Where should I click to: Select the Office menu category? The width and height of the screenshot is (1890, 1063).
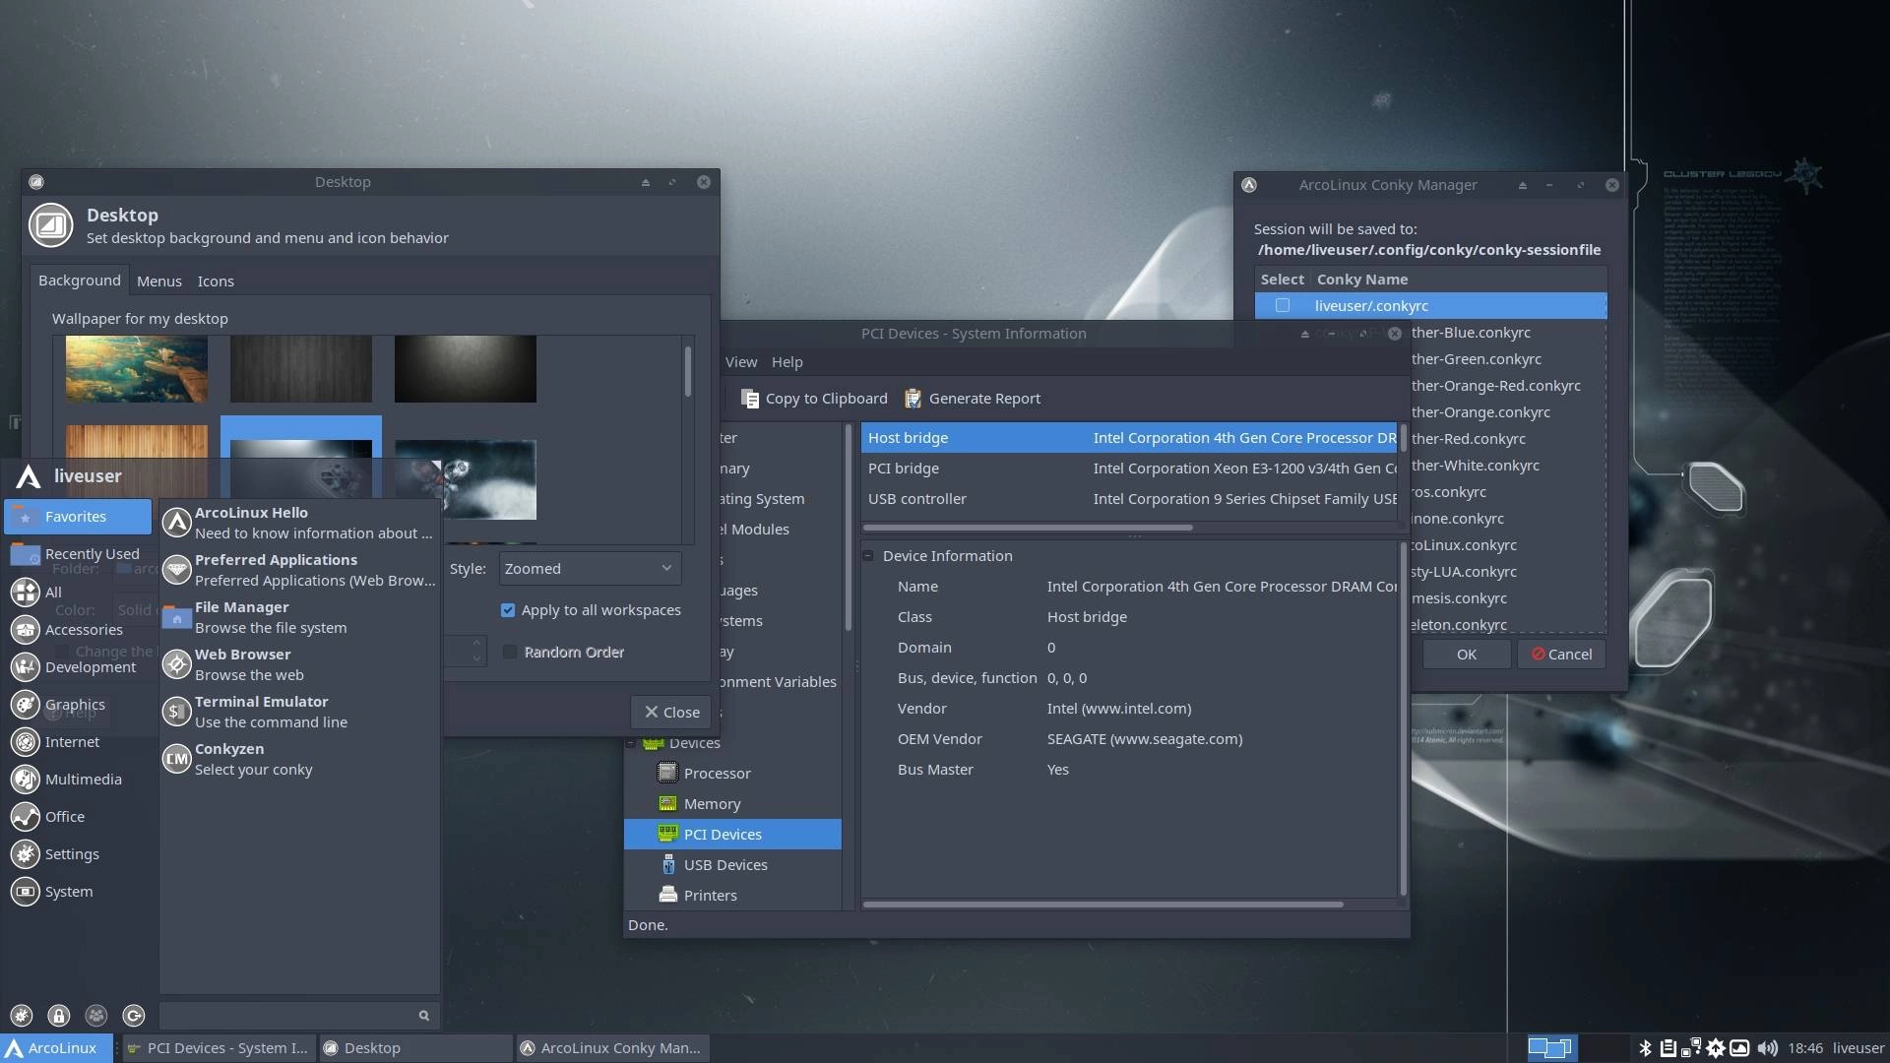coord(79,817)
